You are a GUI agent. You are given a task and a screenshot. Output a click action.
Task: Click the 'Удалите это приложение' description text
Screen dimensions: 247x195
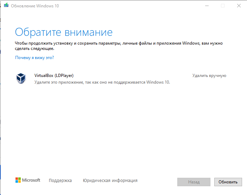coord(102,82)
